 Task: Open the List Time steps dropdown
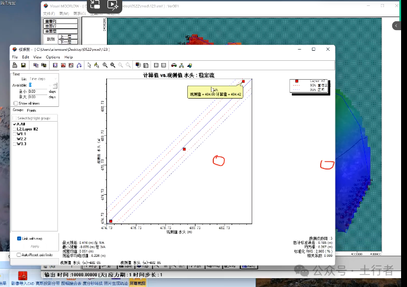(43, 79)
